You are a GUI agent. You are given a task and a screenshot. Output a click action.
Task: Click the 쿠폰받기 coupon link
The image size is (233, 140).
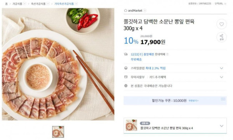[x=193, y=101]
